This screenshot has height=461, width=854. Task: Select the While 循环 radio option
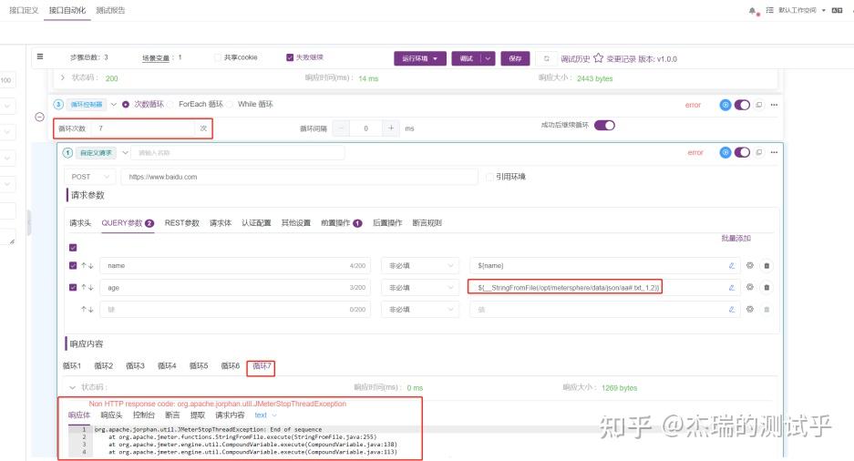click(230, 104)
